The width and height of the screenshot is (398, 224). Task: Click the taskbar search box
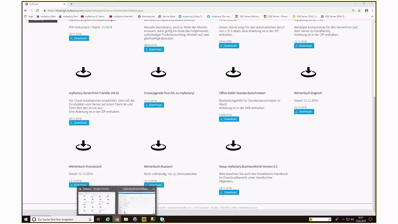pos(62,219)
